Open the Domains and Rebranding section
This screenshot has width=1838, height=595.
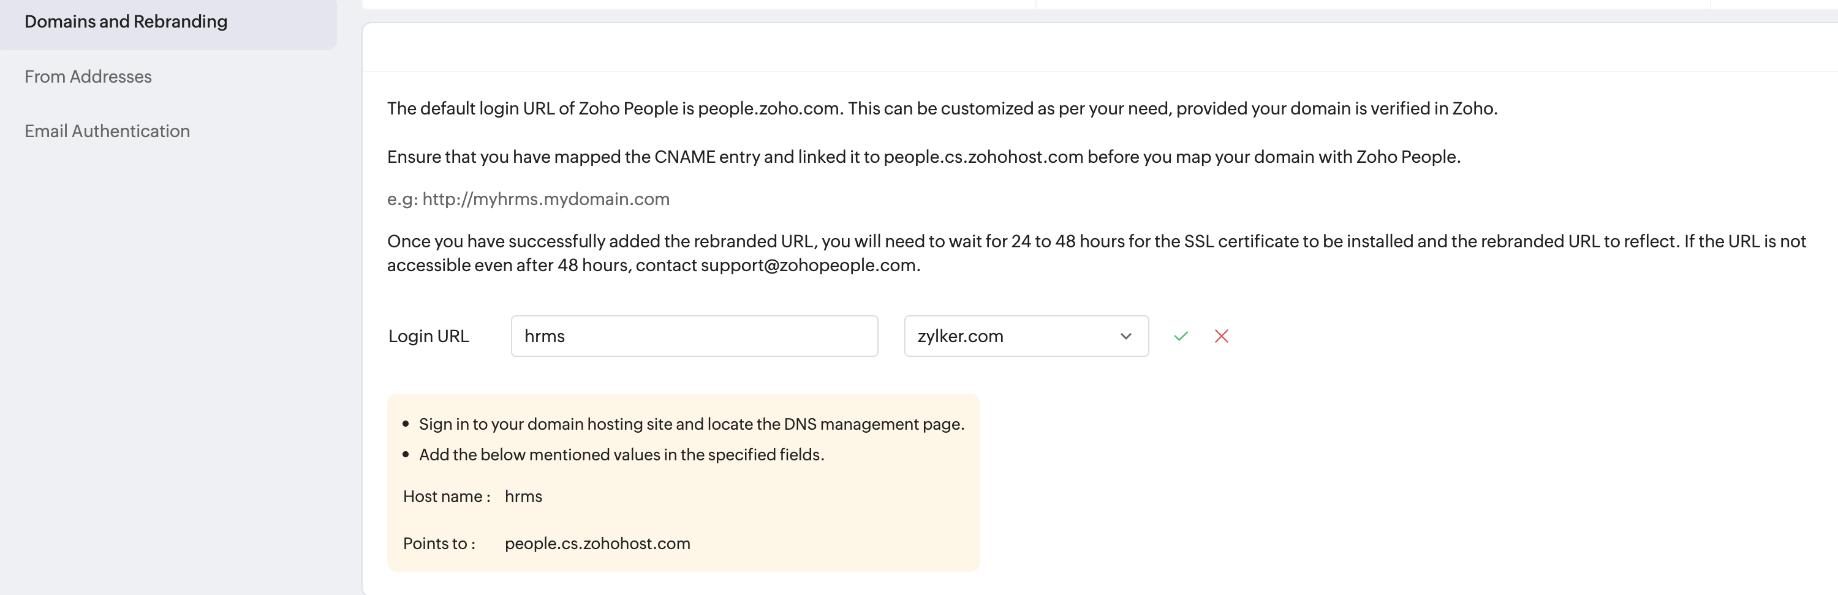coord(126,21)
